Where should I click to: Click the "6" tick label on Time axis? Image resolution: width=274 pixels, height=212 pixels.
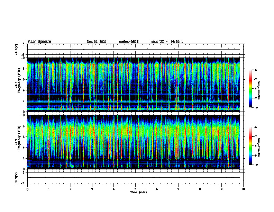pos(157,189)
